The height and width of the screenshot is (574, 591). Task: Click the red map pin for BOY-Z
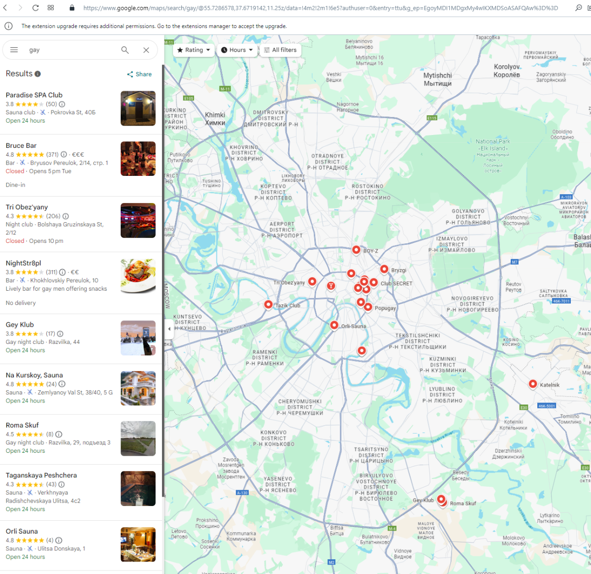(x=356, y=250)
